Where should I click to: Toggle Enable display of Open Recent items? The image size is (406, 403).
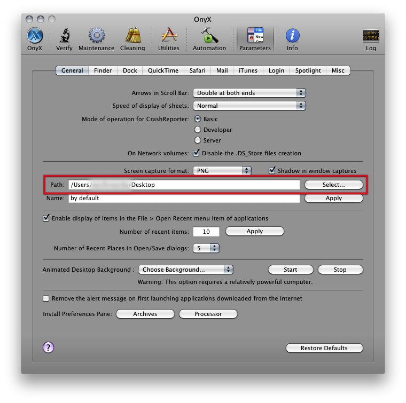point(46,218)
